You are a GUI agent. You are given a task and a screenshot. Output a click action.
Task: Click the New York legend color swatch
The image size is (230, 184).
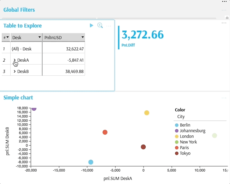click(177, 142)
